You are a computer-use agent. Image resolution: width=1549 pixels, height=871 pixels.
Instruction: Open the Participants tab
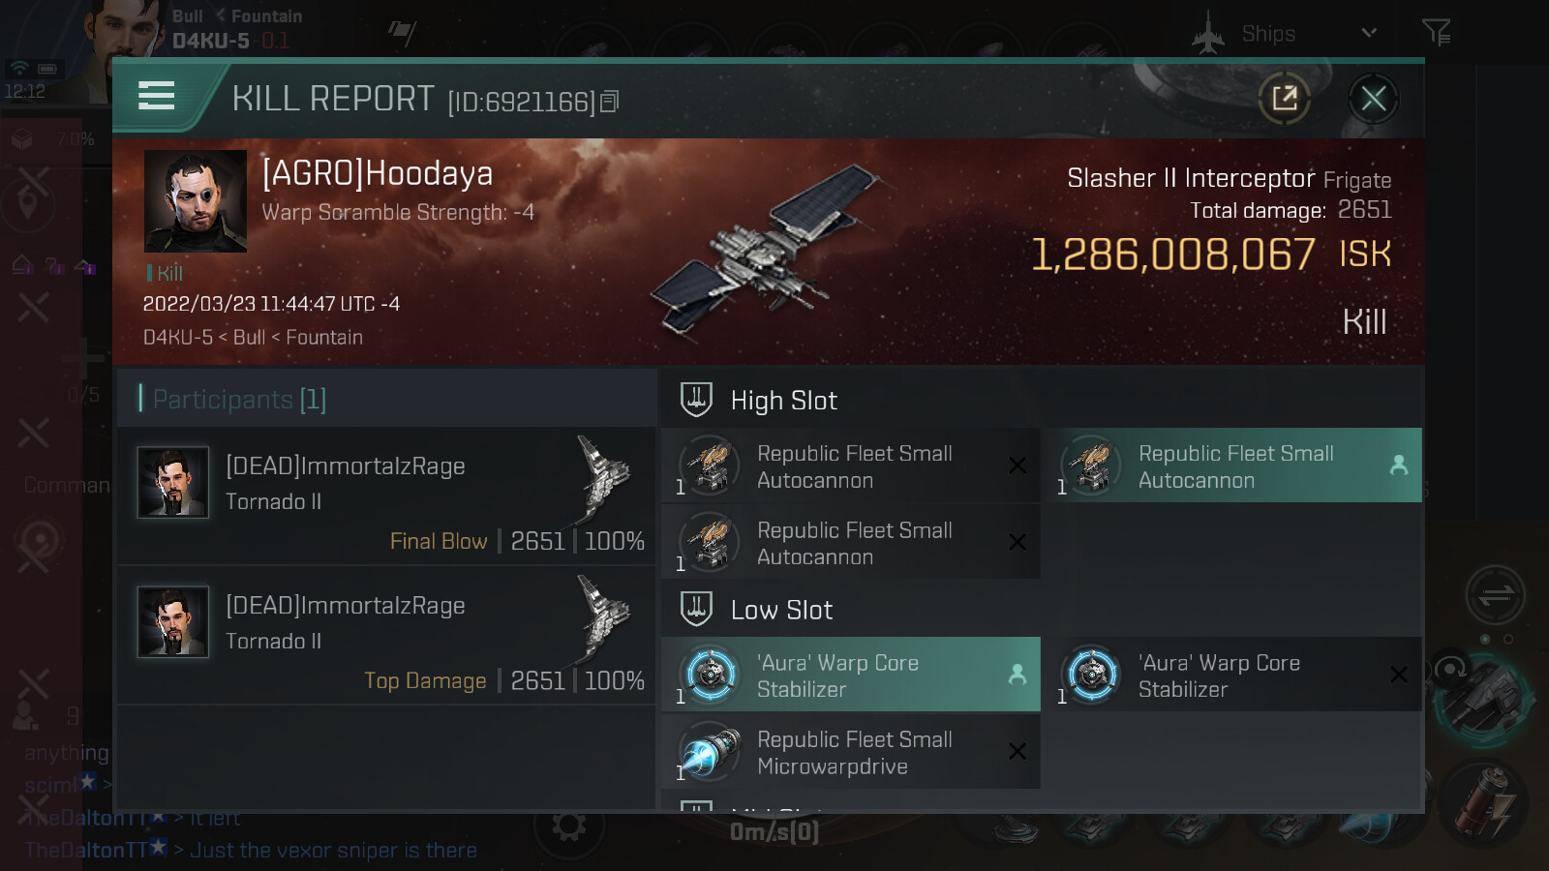240,399
